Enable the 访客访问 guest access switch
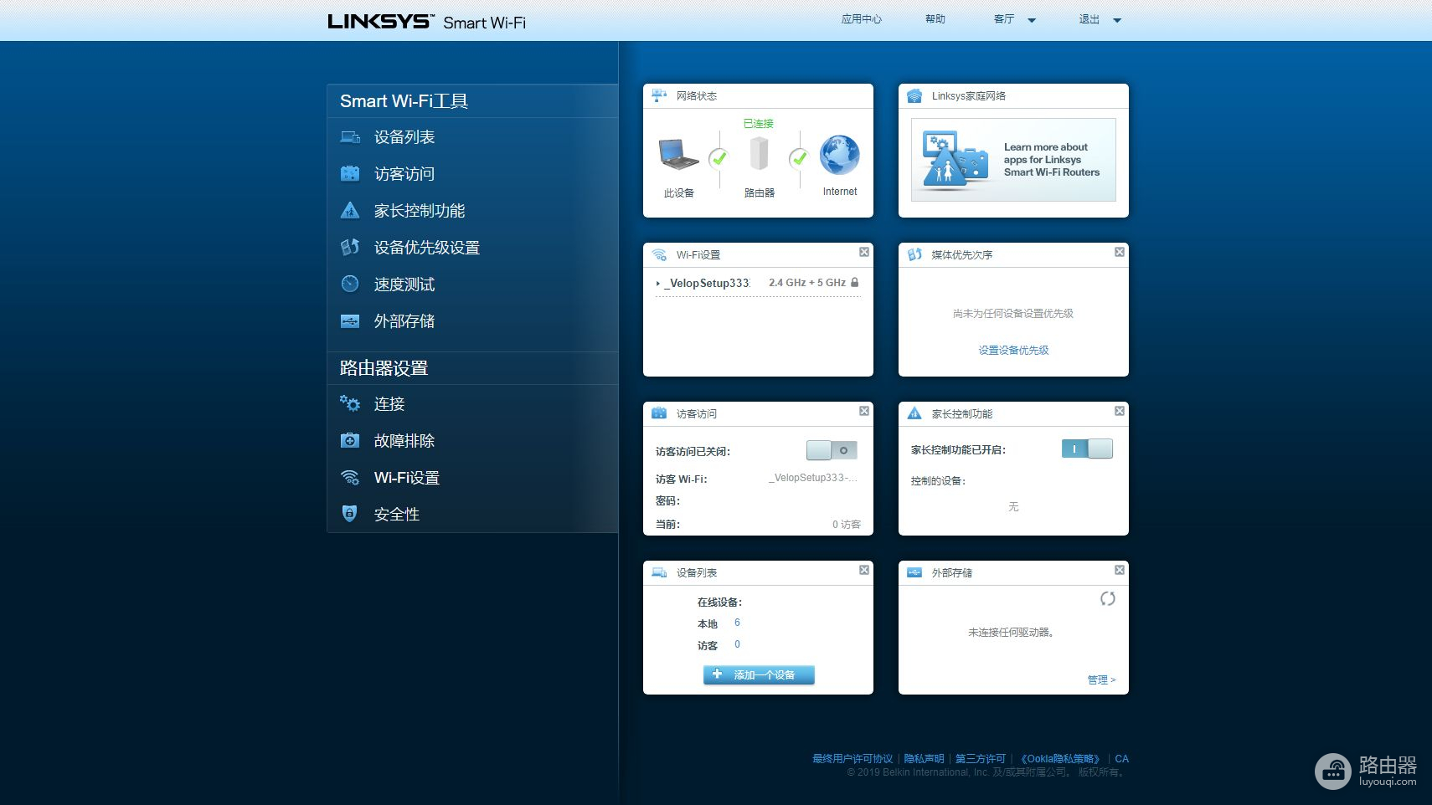The image size is (1432, 805). [832, 451]
